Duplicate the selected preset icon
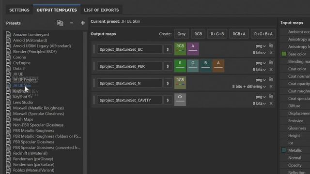The height and width of the screenshot is (174, 310). pos(60,23)
